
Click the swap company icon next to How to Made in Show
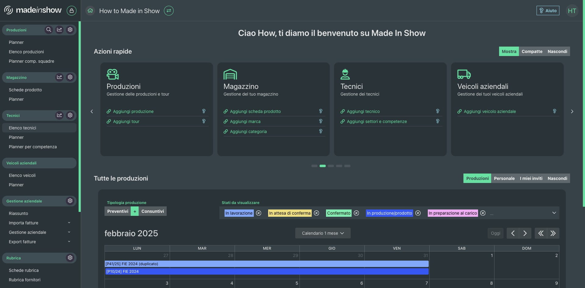[169, 11]
